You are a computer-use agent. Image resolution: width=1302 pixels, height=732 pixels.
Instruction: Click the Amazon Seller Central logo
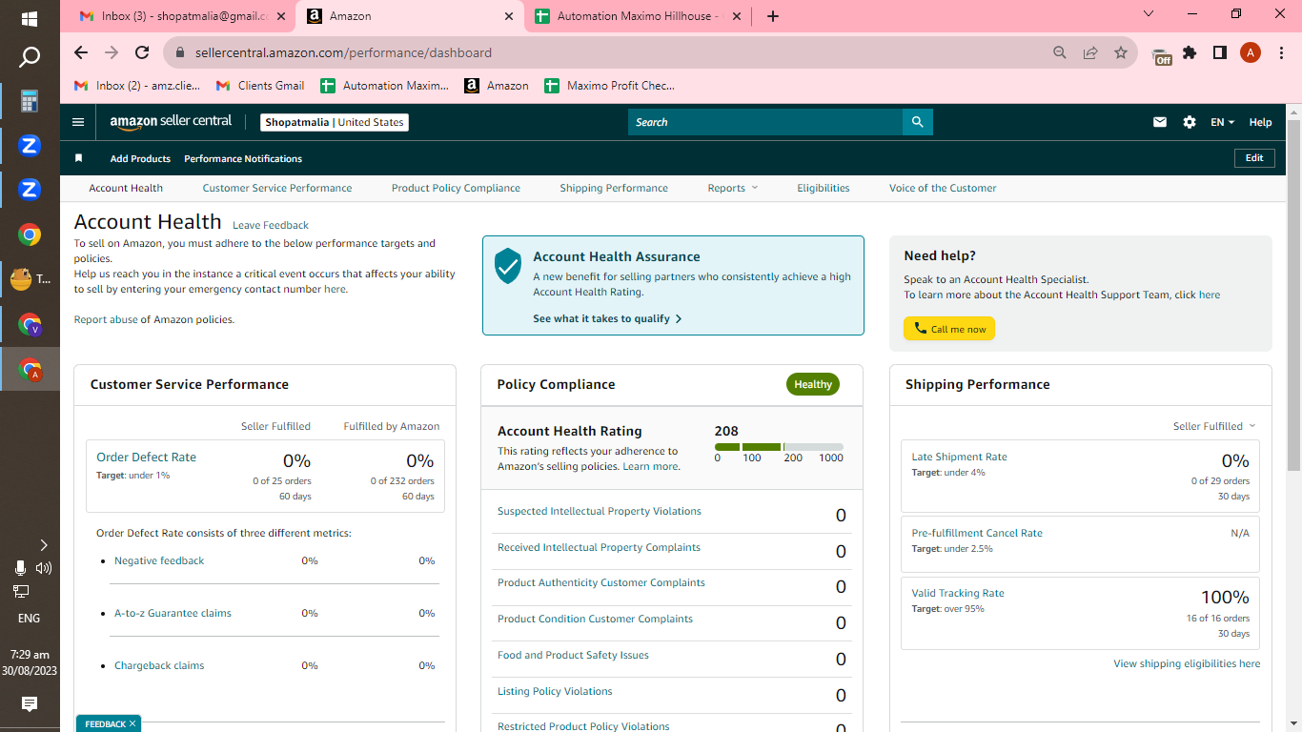pyautogui.click(x=171, y=122)
